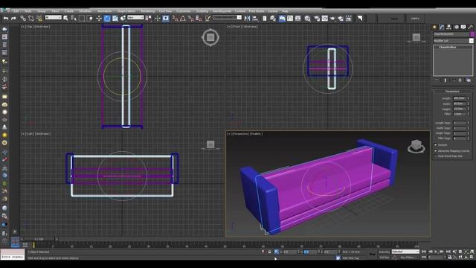Collapse the Parameters rollout header
This screenshot has height=268, width=476.
click(452, 92)
